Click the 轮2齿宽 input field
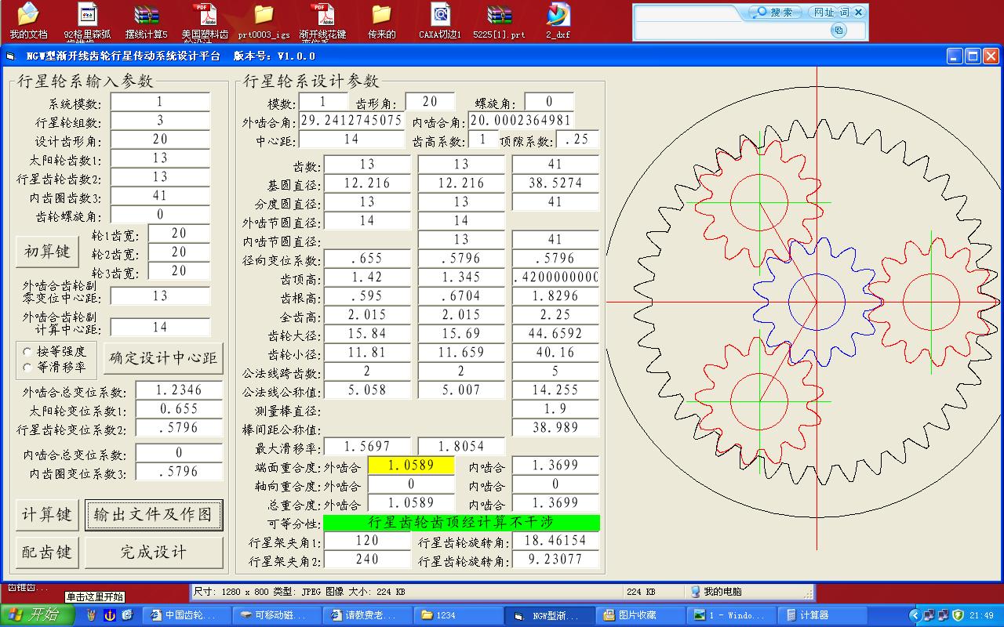 179,252
